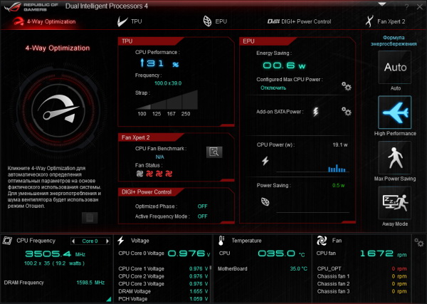This screenshot has width=427, height=304.
Task: Click the CPU Frequency chip icon
Action: pyautogui.click(x=7, y=241)
